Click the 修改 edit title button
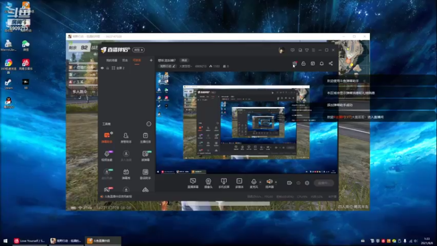The height and width of the screenshot is (246, 437). [x=184, y=60]
